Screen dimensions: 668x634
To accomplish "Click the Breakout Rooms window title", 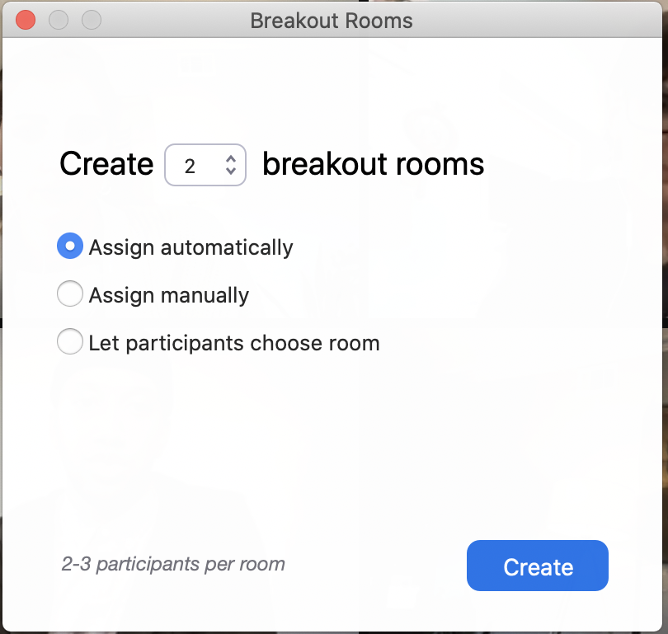I will [332, 21].
